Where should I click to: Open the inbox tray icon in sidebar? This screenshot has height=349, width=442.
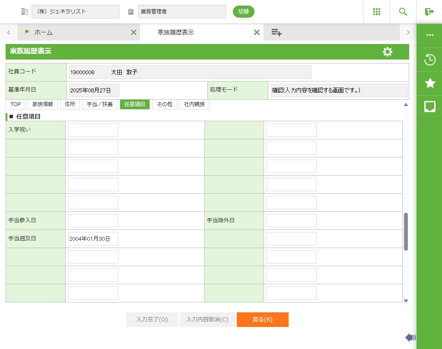coord(429,107)
